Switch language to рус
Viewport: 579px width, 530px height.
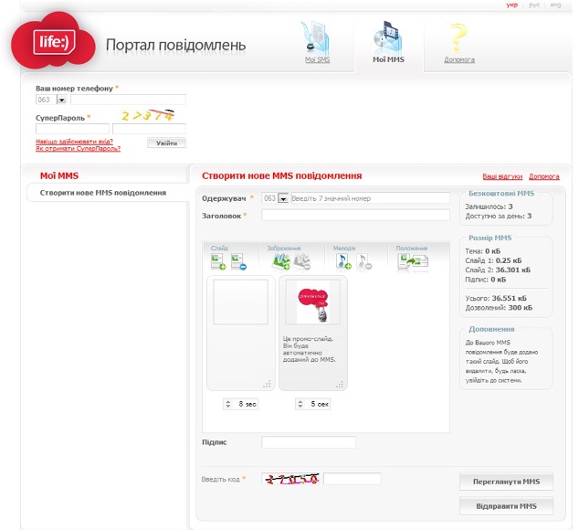tap(534, 5)
